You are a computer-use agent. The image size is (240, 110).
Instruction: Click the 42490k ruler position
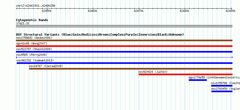pos(231,11)
